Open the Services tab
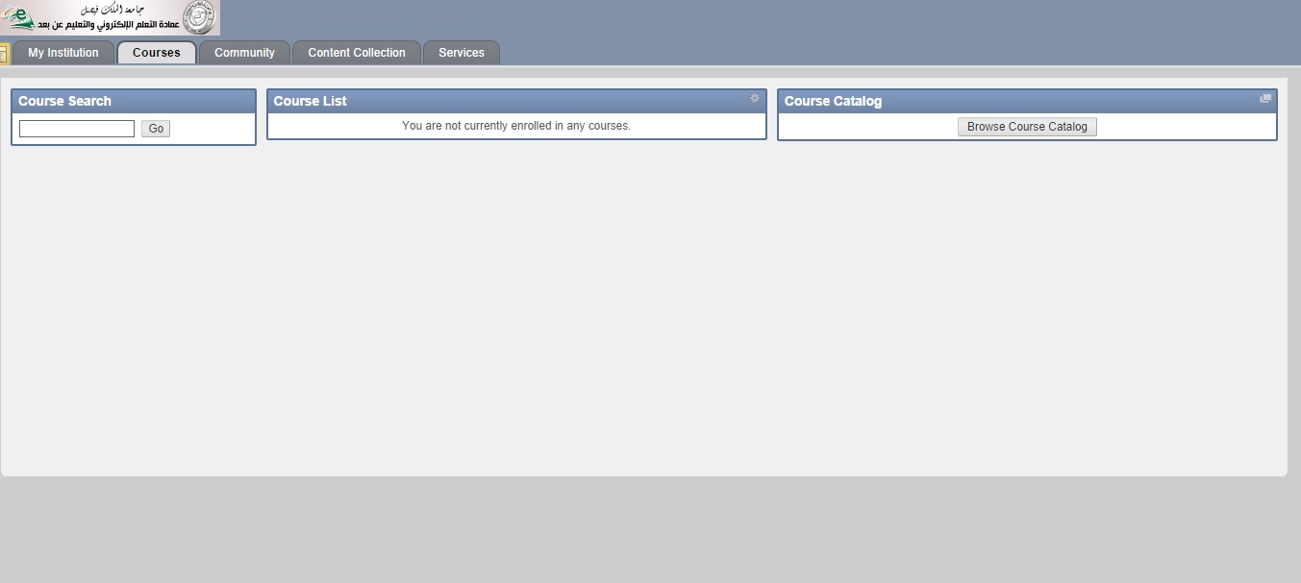The image size is (1301, 583). 462,53
